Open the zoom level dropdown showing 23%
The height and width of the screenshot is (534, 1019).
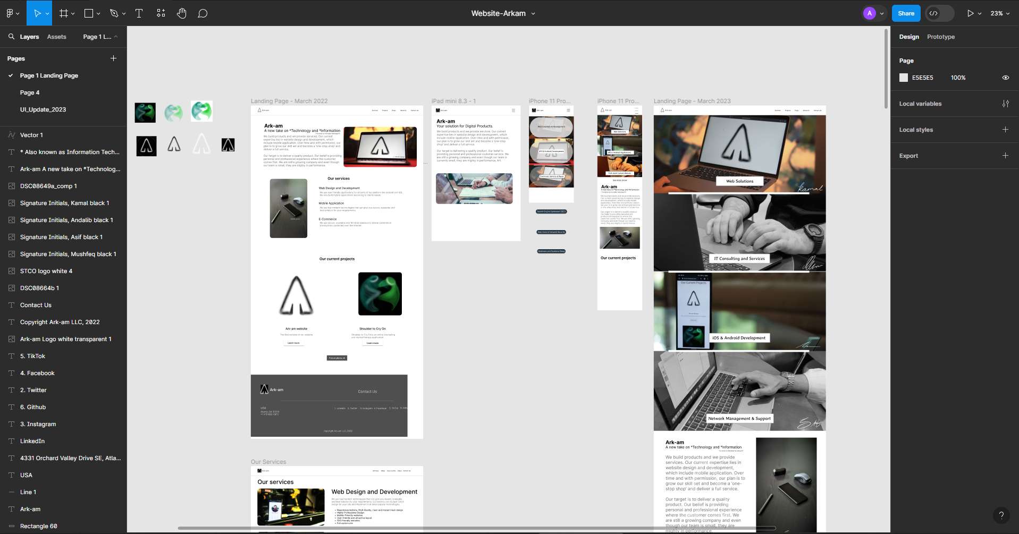999,13
